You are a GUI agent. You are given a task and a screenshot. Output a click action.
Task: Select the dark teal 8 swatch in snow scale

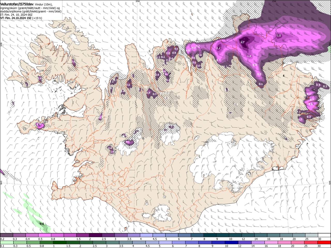click(x=210, y=235)
